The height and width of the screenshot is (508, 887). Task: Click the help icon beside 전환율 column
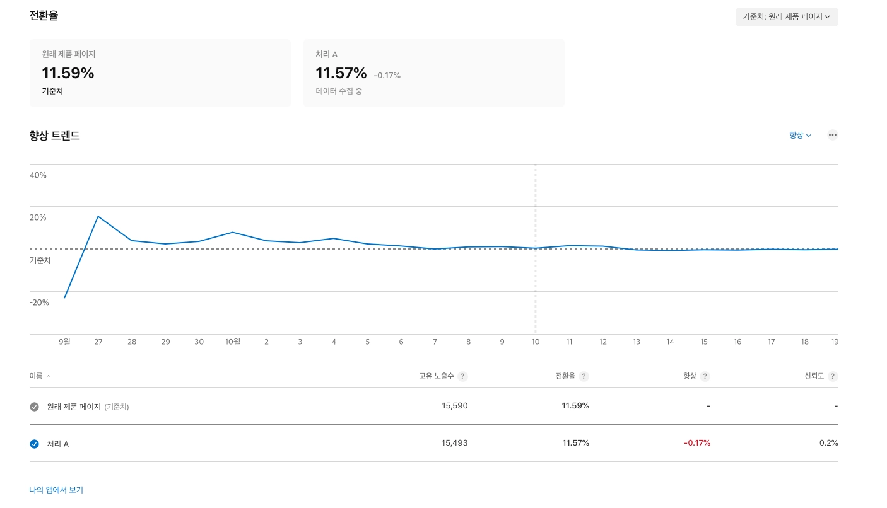click(584, 376)
